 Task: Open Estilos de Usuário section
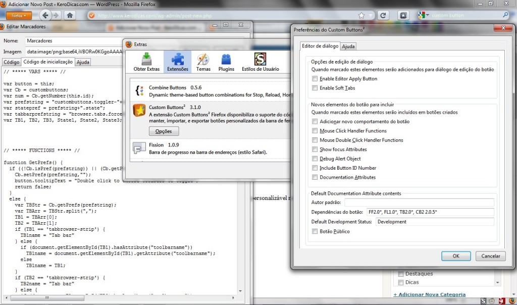pos(260,62)
